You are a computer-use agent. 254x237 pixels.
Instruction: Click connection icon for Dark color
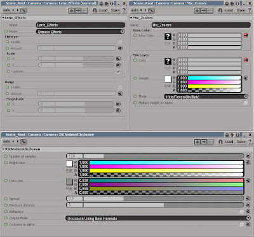(x=248, y=180)
